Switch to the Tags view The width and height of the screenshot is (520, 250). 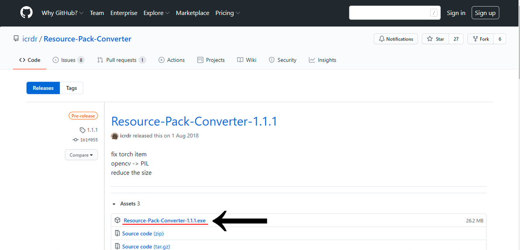click(72, 88)
